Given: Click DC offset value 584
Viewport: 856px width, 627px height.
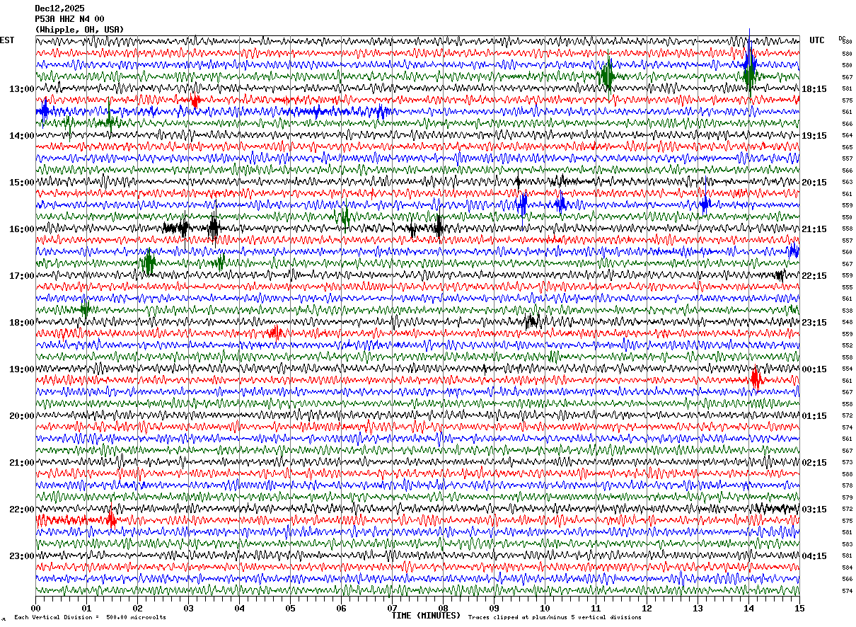Looking at the screenshot, I should coord(847,568).
